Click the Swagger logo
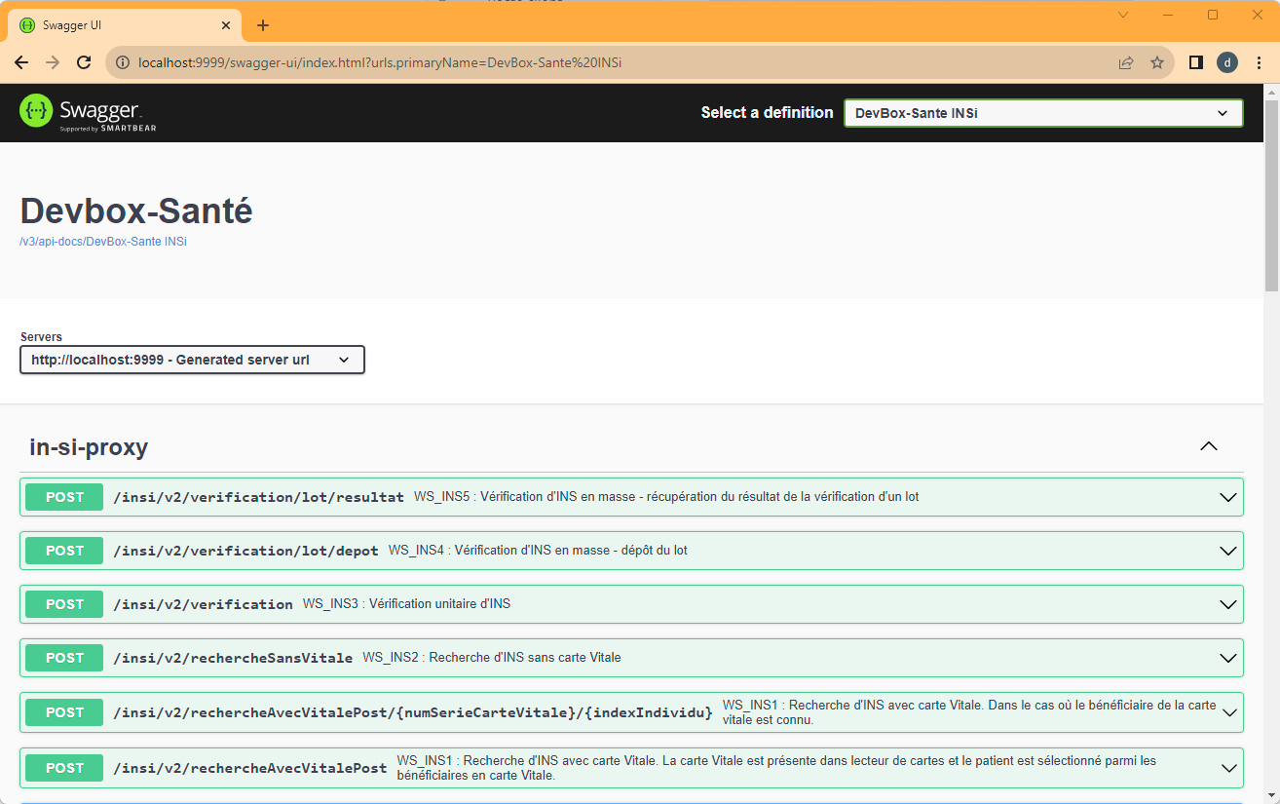1280x804 pixels. point(88,112)
